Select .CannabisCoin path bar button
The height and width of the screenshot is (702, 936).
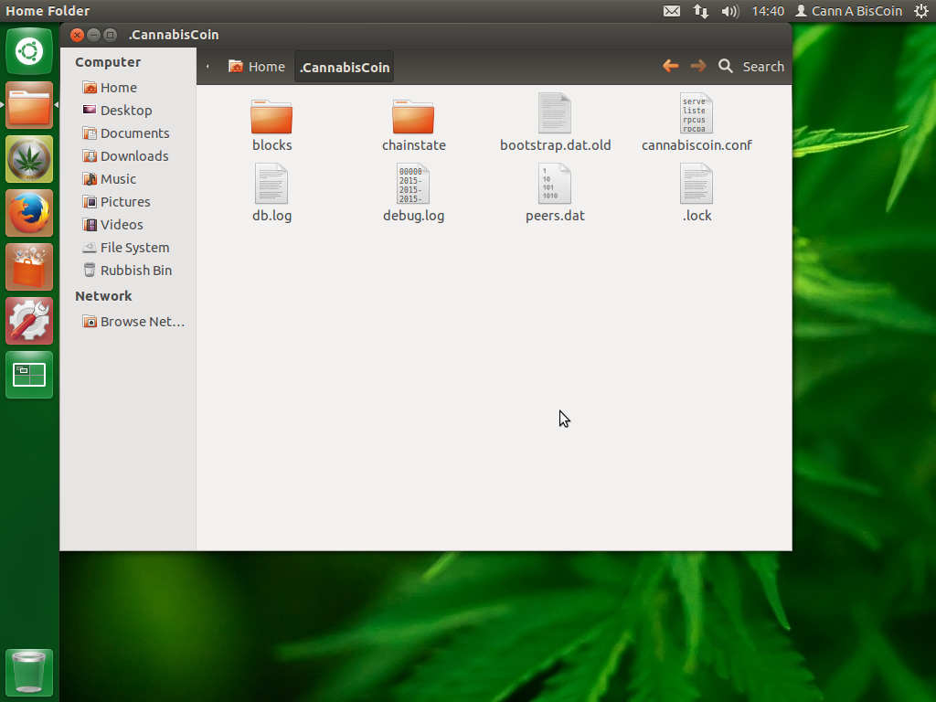pyautogui.click(x=345, y=68)
